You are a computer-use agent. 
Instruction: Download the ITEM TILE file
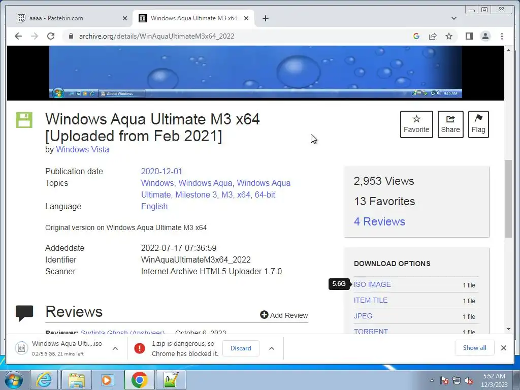click(370, 300)
